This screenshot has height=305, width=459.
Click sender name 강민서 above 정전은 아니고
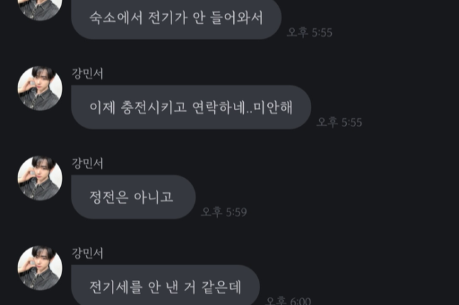88,163
